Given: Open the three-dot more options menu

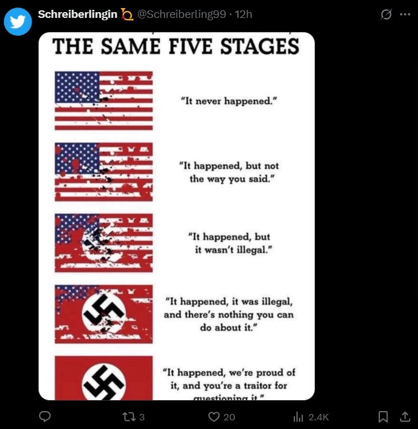Looking at the screenshot, I should tap(405, 14).
